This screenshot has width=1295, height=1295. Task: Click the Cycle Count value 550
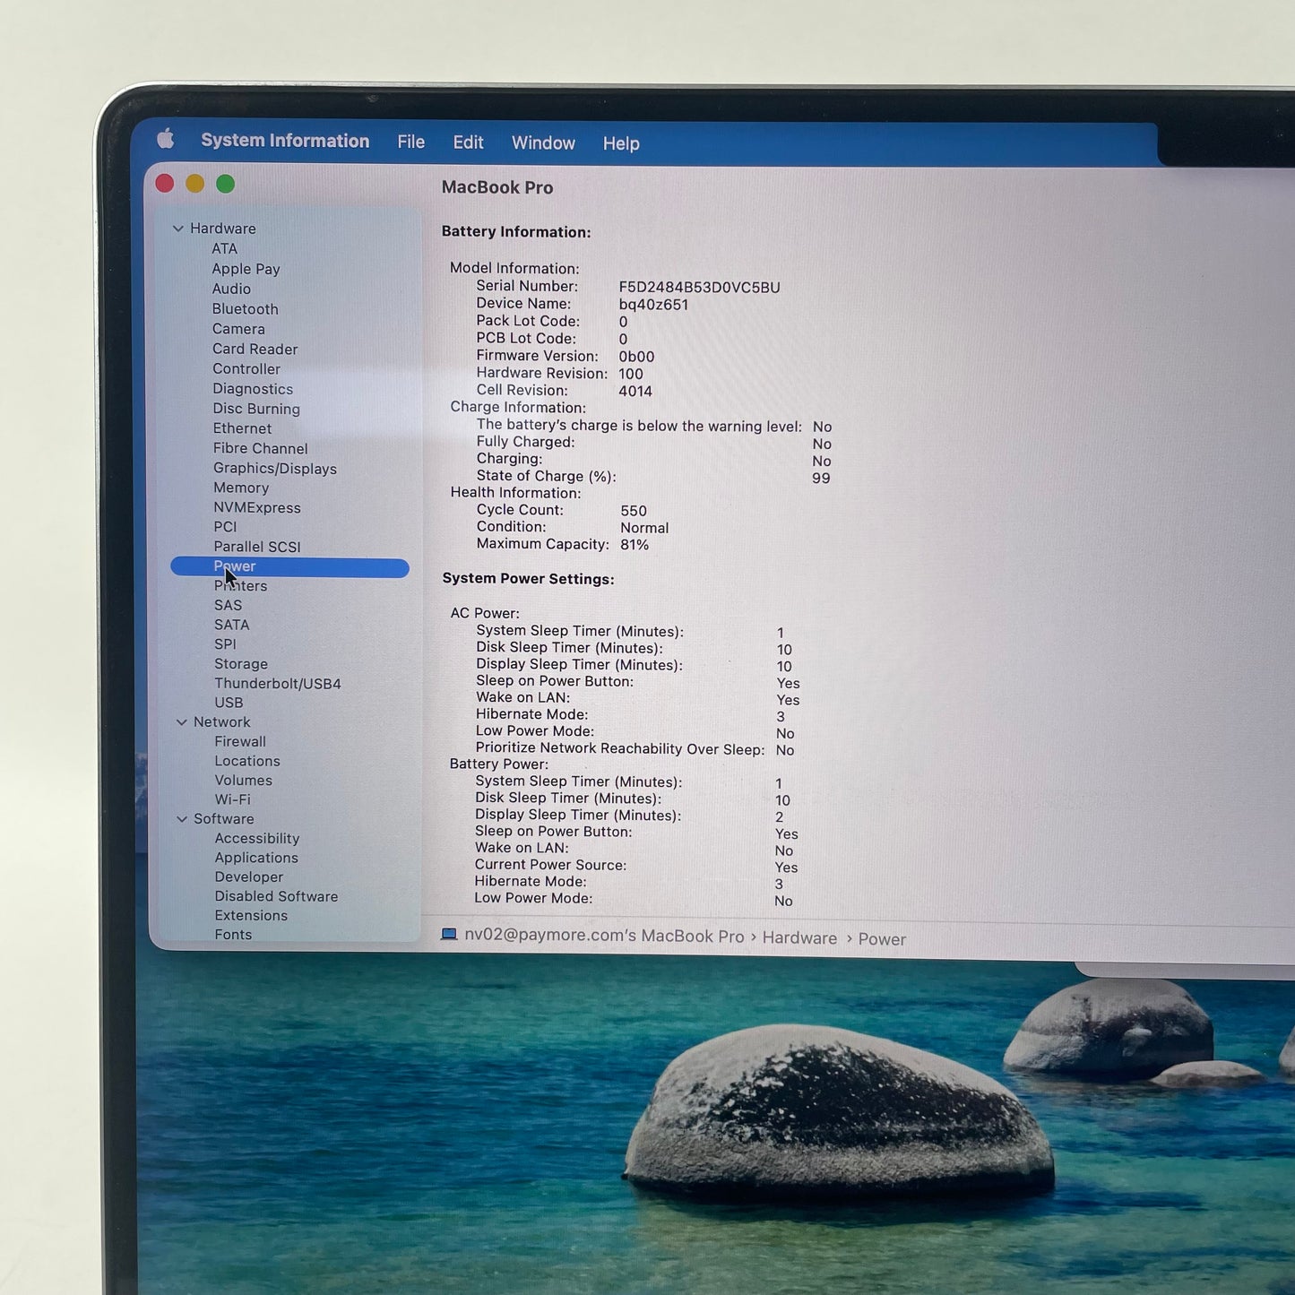[634, 511]
